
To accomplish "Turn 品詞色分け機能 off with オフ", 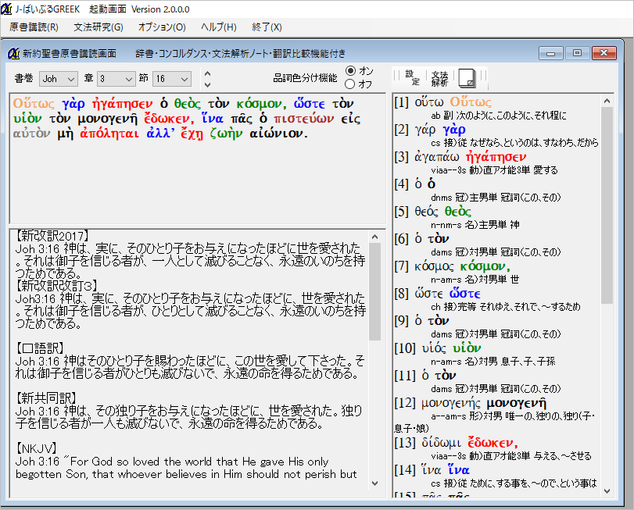I will coord(350,84).
